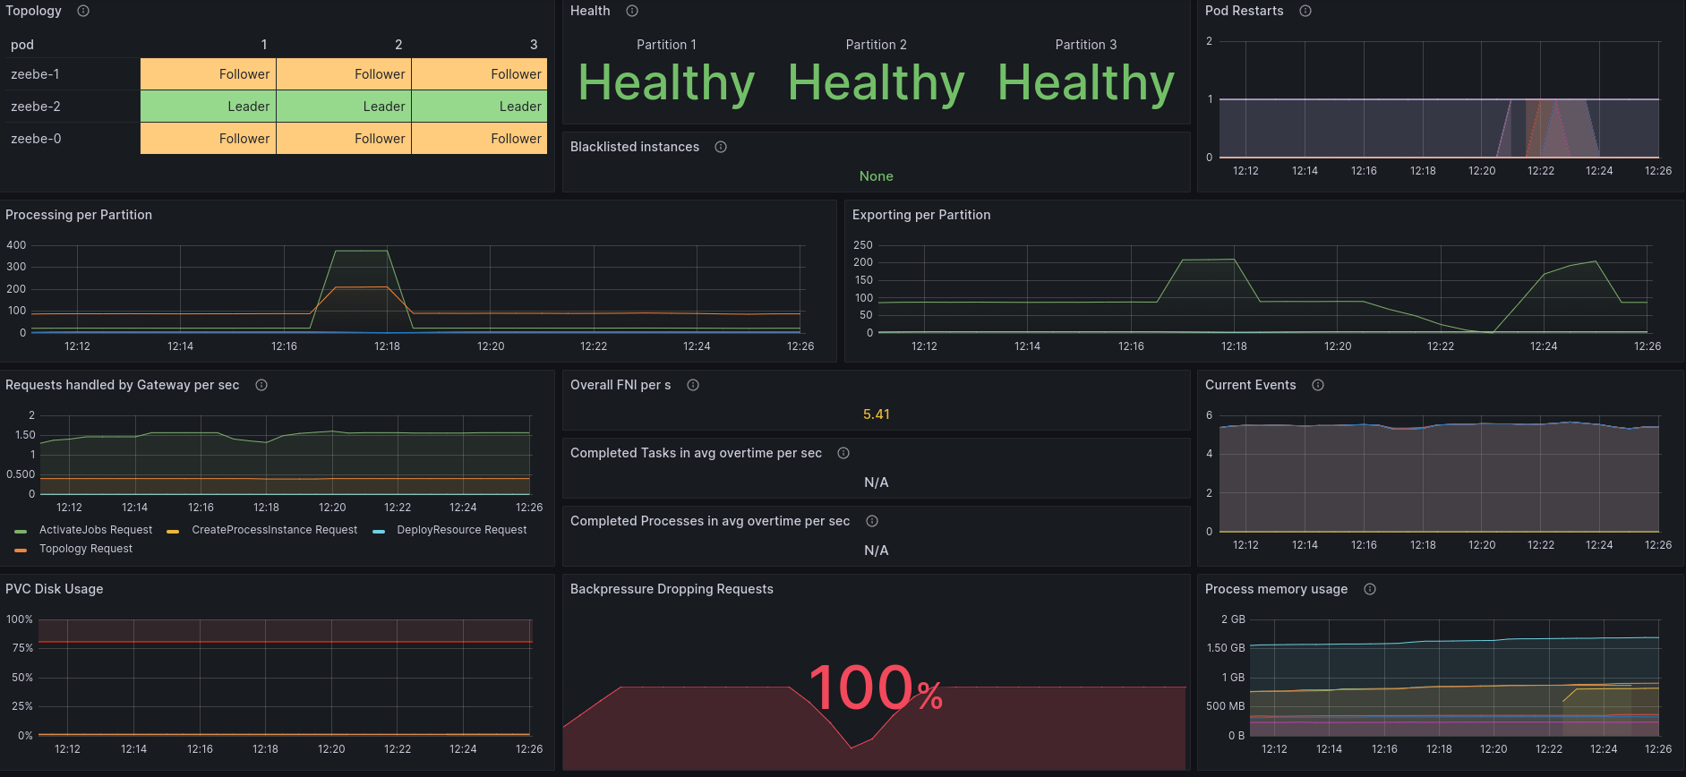Viewport: 1686px width, 777px height.
Task: Click Blacklisted instances None value
Action: pos(876,176)
